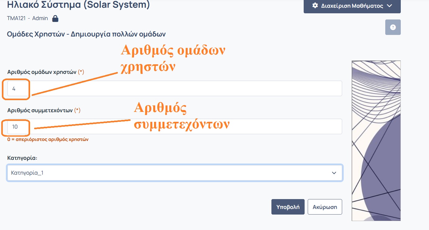Click the Κατηγορία: label text
The width and height of the screenshot is (429, 230).
[22, 158]
